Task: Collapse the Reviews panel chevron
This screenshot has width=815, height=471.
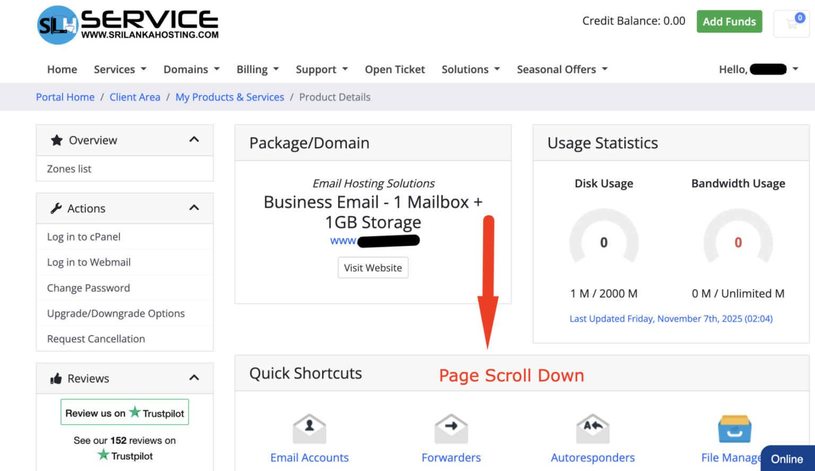Action: 194,378
